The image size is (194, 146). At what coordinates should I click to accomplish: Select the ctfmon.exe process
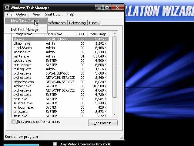point(61,43)
